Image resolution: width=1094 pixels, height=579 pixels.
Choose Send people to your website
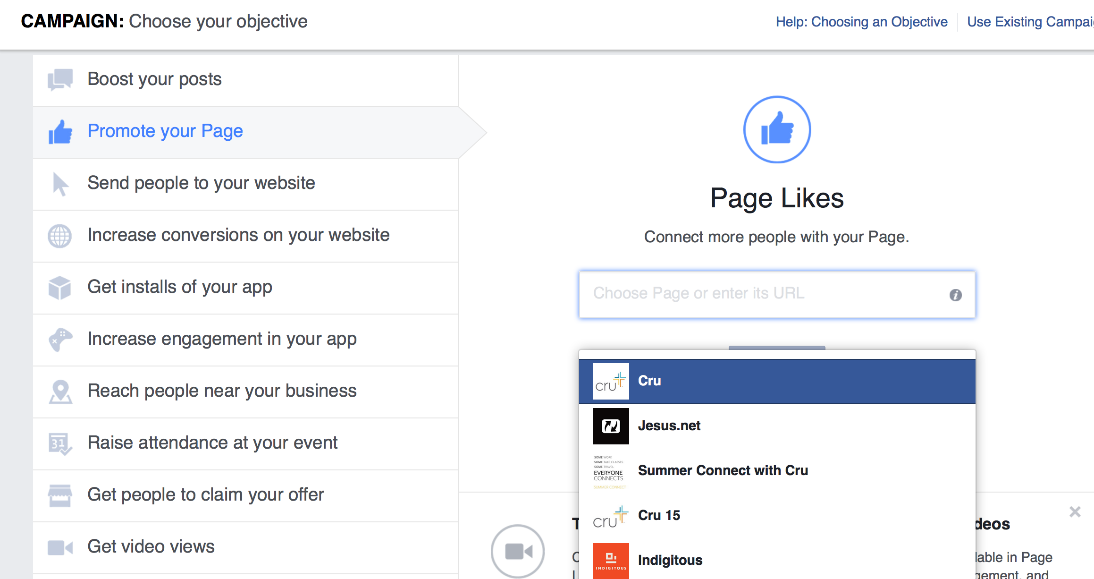coord(245,184)
